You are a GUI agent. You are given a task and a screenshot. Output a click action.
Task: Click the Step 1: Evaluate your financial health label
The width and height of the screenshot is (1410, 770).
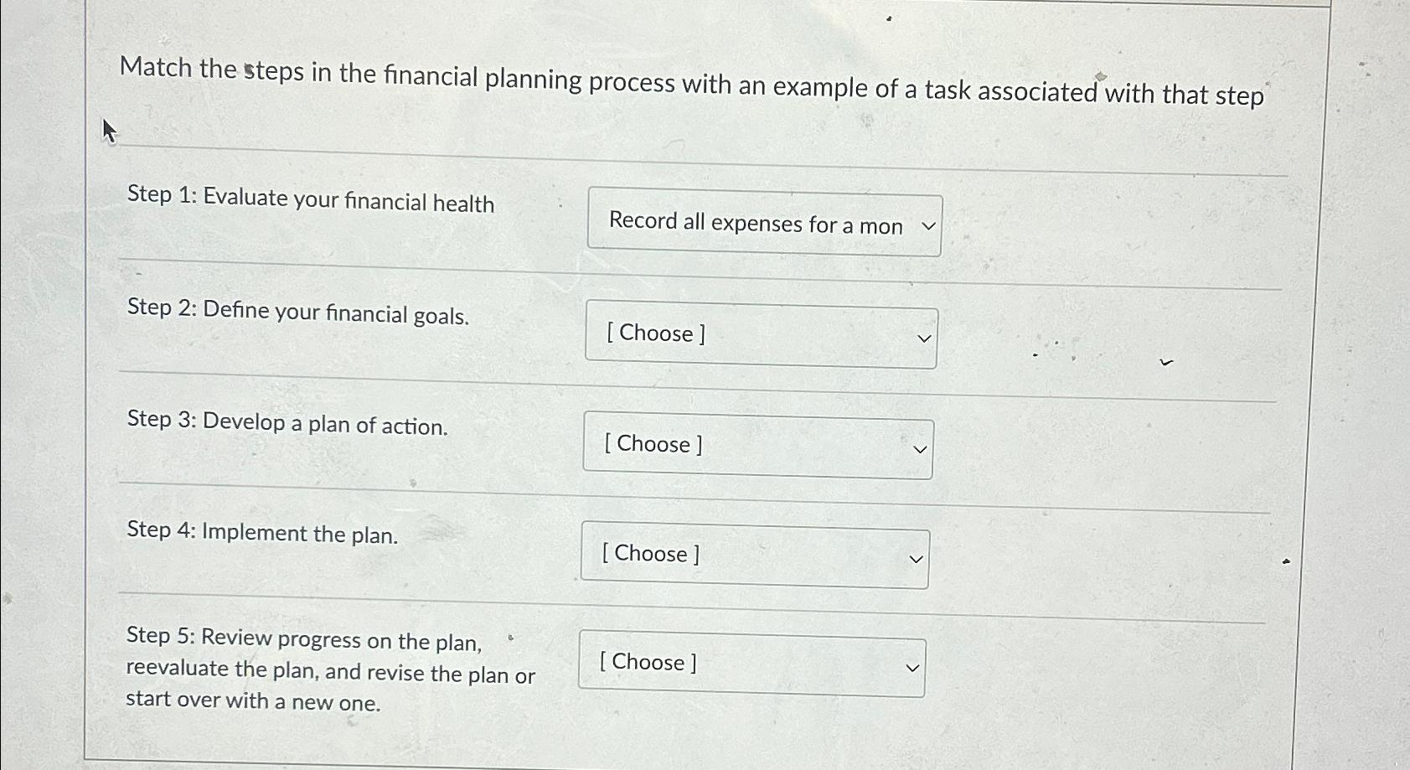click(x=311, y=203)
